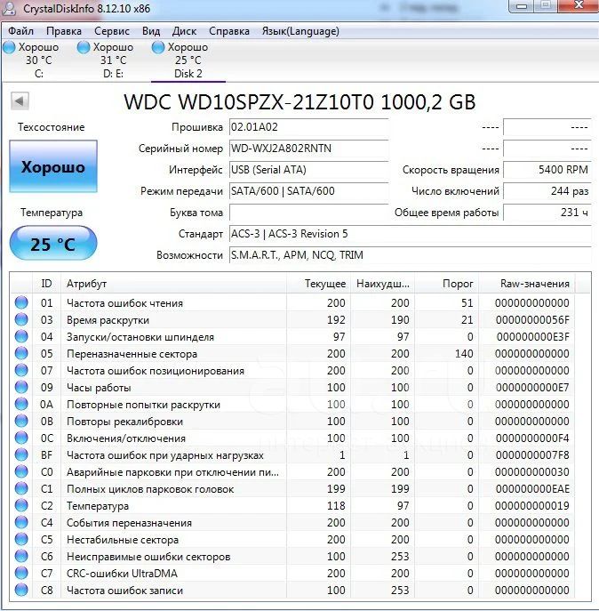Click threshold value 140 in Переназначенные сектора row

[464, 354]
